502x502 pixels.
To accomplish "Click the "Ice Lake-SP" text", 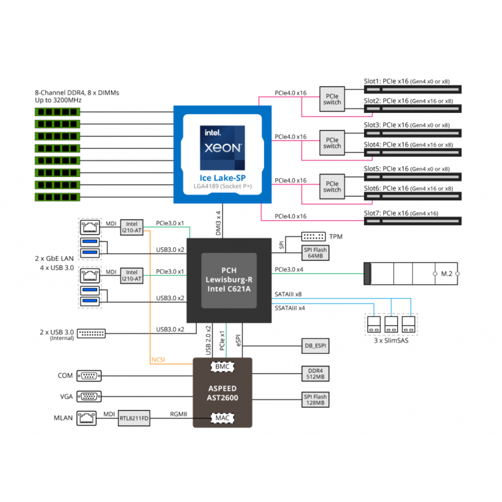I will 223,178.
